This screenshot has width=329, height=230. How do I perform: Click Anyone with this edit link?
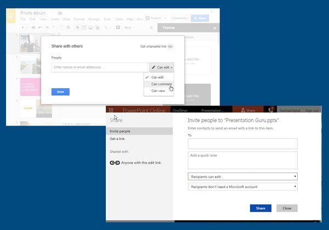tap(141, 163)
